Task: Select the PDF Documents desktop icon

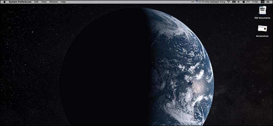Action: pyautogui.click(x=262, y=10)
